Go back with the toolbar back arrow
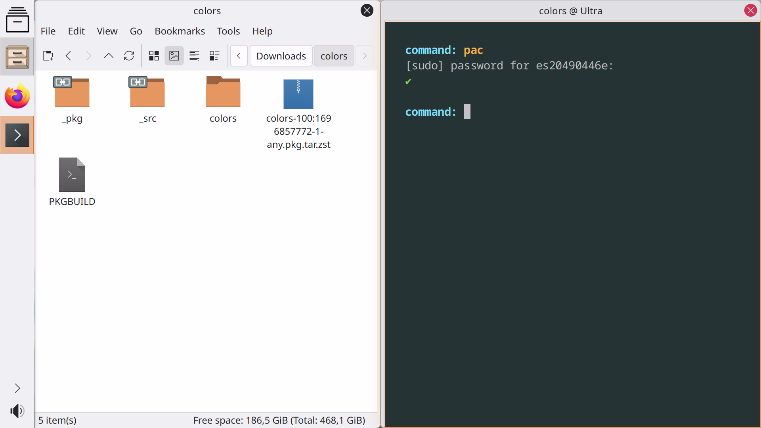Viewport: 761px width, 428px height. (69, 56)
